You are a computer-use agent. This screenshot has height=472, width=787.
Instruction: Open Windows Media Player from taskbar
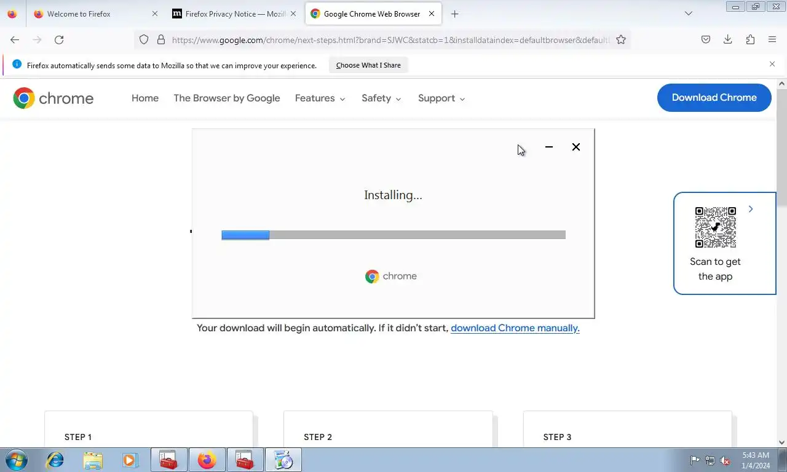[x=129, y=460]
